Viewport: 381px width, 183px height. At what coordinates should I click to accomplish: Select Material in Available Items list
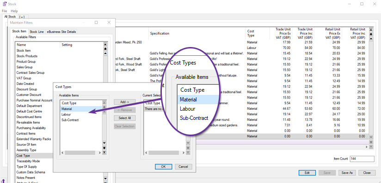pyautogui.click(x=81, y=109)
